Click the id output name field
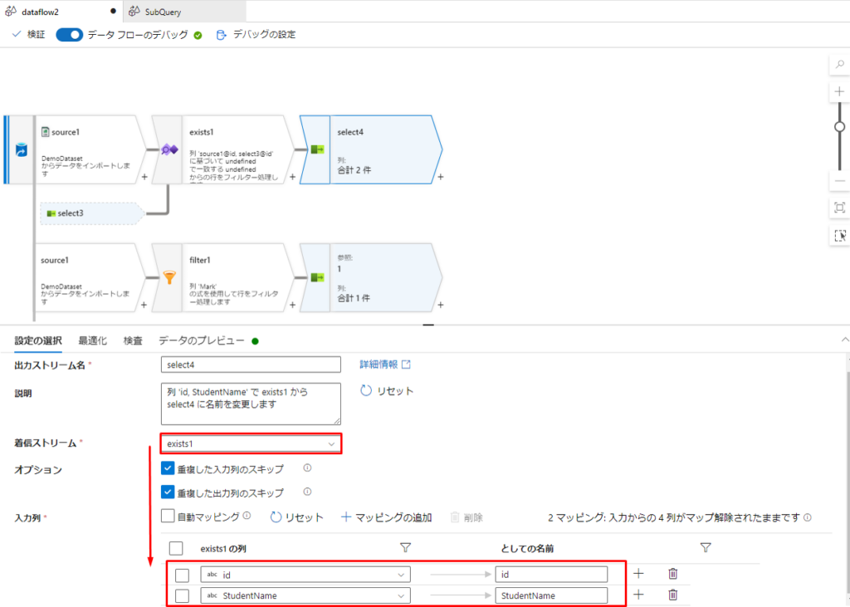The width and height of the screenshot is (850, 607). tap(551, 575)
